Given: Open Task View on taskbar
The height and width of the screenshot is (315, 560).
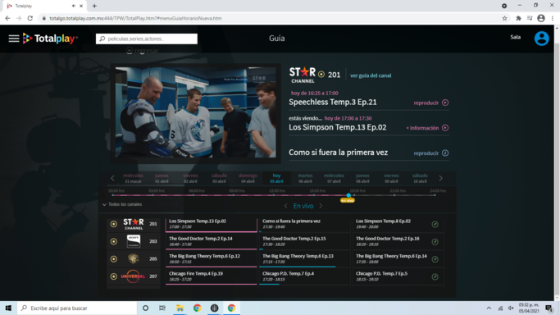Looking at the screenshot, I should [x=162, y=308].
